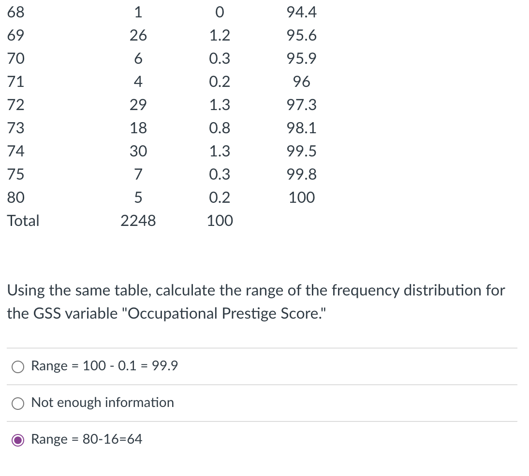Click the answer text 'Range = 80-16=64'
This screenshot has width=529, height=476.
[x=86, y=439]
